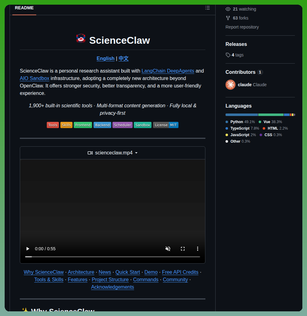This screenshot has height=316, width=307.
Task: Jump to Project Structure section
Action: (110, 279)
